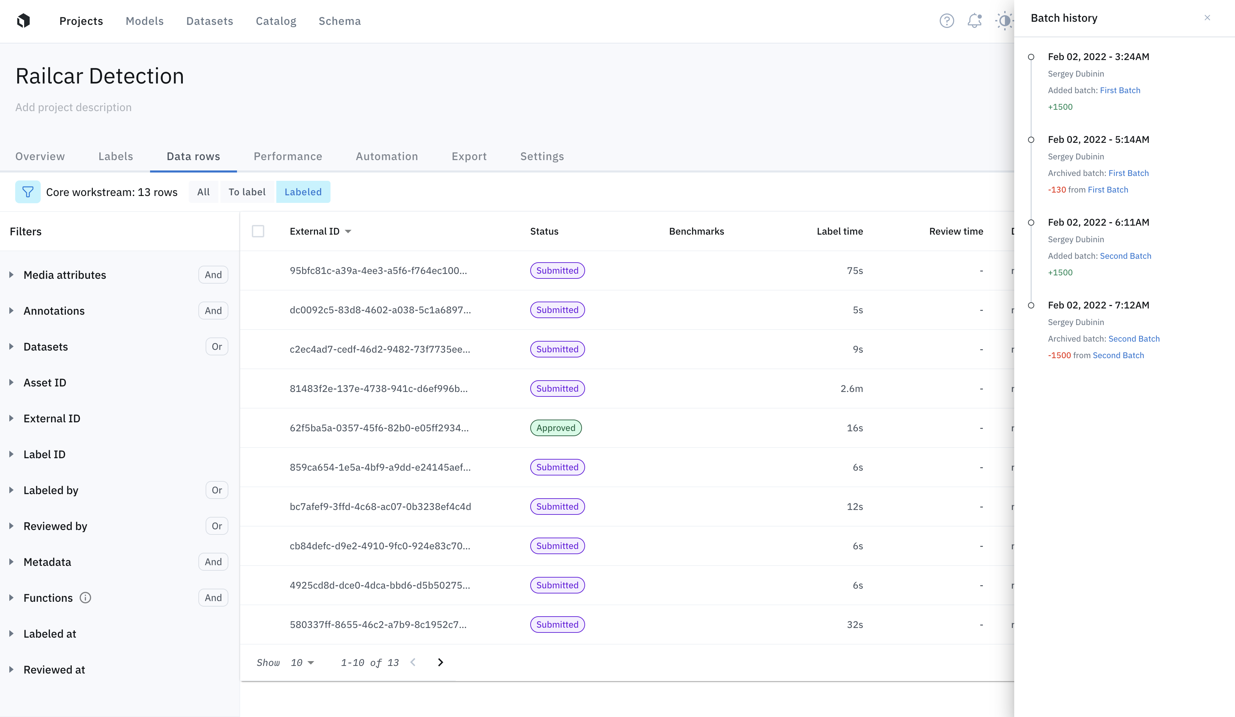Screen dimensions: 1235x717
Task: Toggle And operator for Media attributes
Action: (x=213, y=275)
